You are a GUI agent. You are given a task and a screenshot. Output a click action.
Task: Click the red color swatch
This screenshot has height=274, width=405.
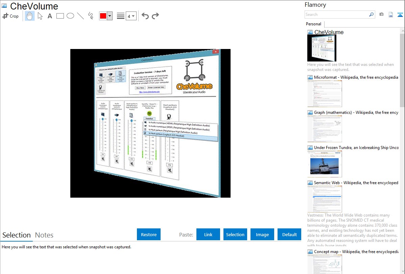click(103, 16)
